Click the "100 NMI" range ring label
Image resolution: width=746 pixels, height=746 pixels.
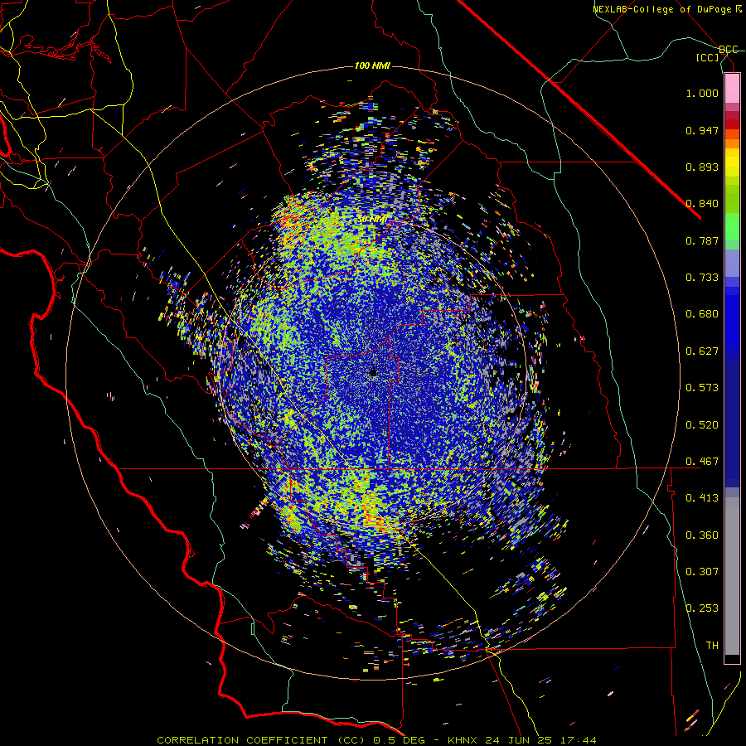click(372, 65)
